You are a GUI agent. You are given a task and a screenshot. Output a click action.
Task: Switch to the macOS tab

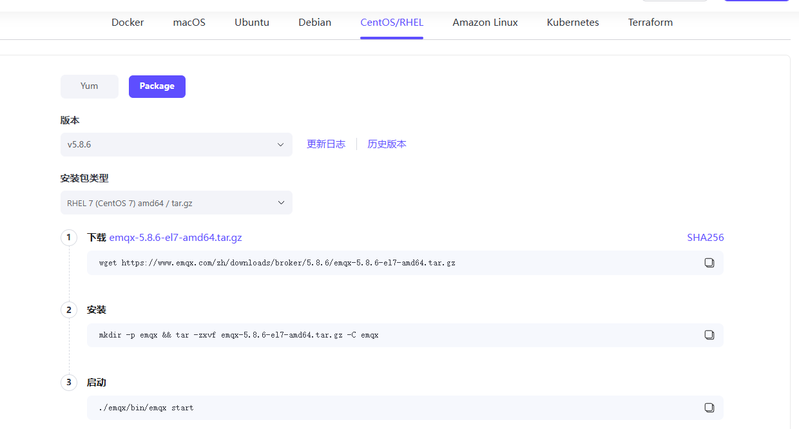point(189,23)
